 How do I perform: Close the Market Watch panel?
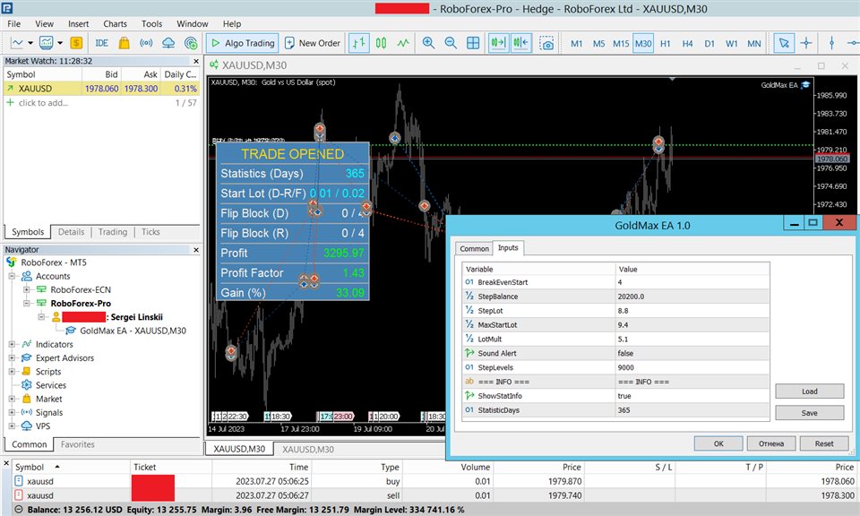(196, 61)
